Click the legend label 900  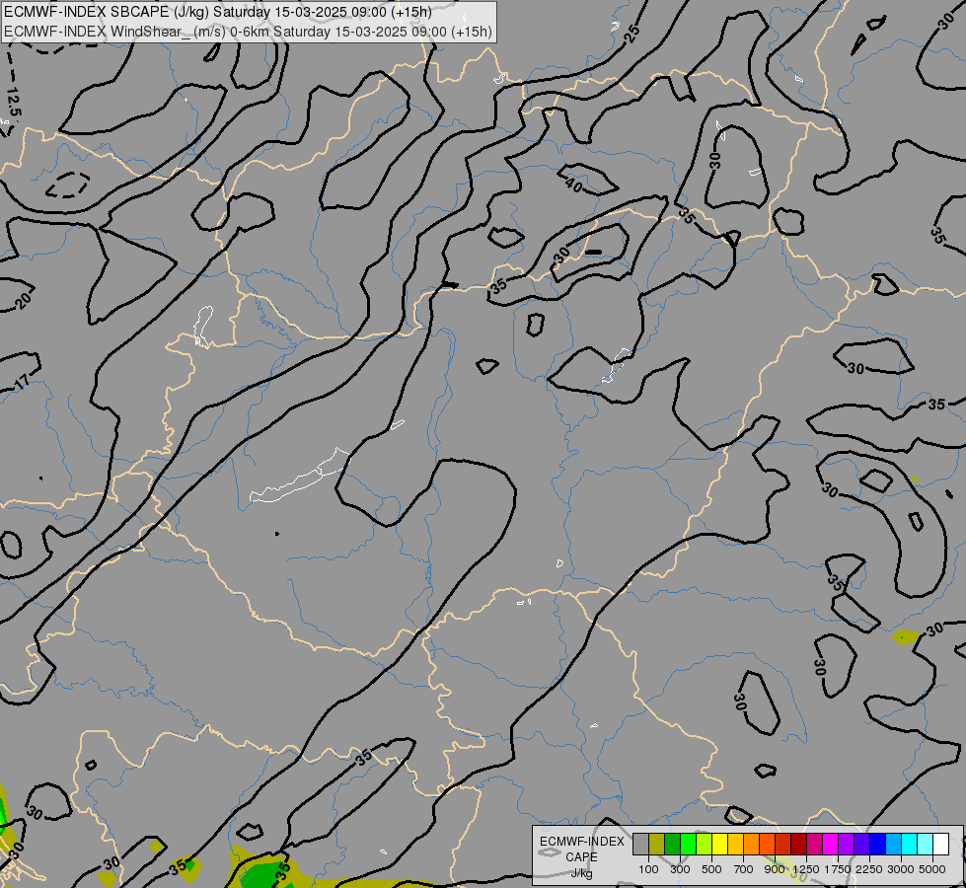[x=775, y=869]
